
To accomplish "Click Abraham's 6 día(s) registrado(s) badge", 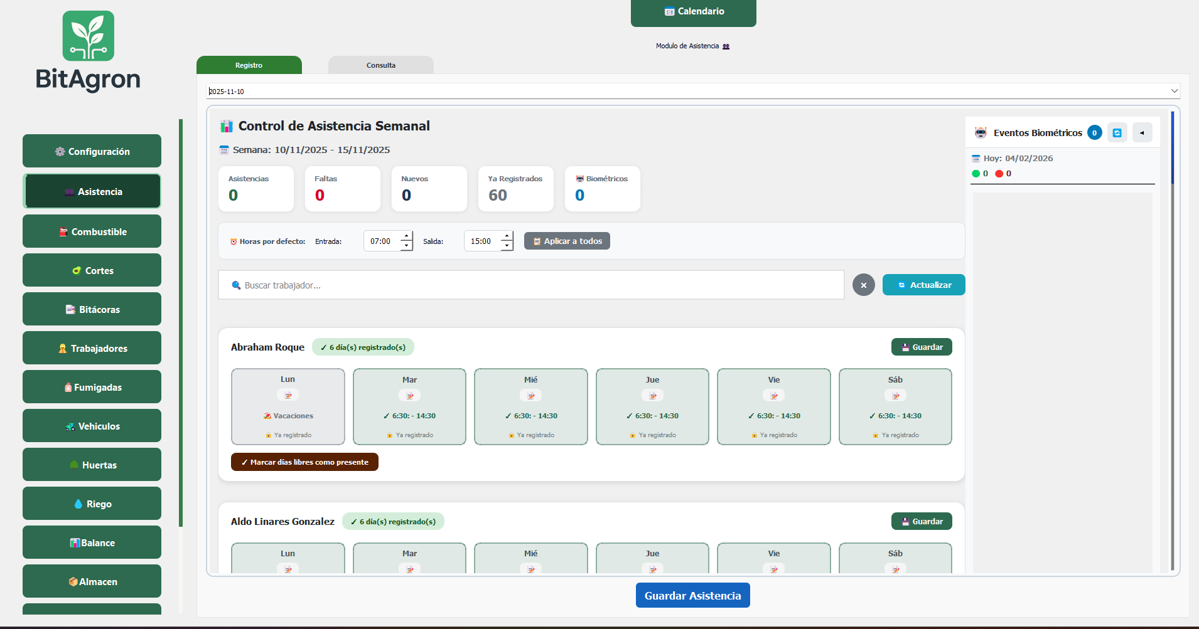I will click(363, 347).
